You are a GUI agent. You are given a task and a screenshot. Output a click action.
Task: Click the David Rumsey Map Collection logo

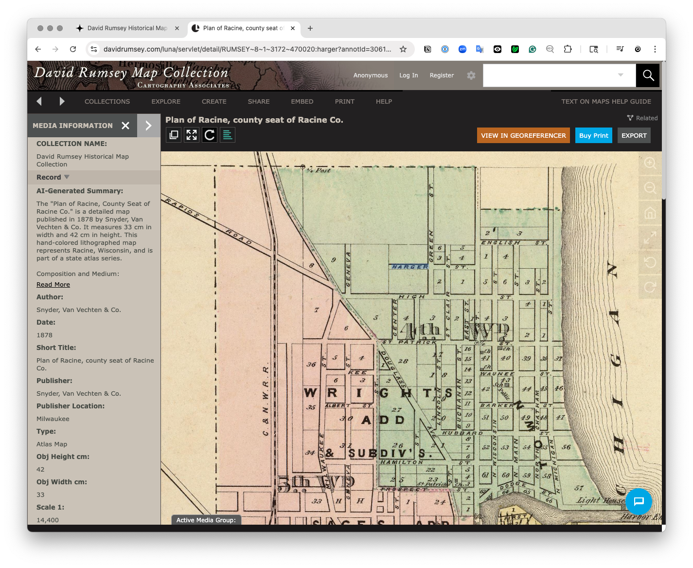(131, 76)
